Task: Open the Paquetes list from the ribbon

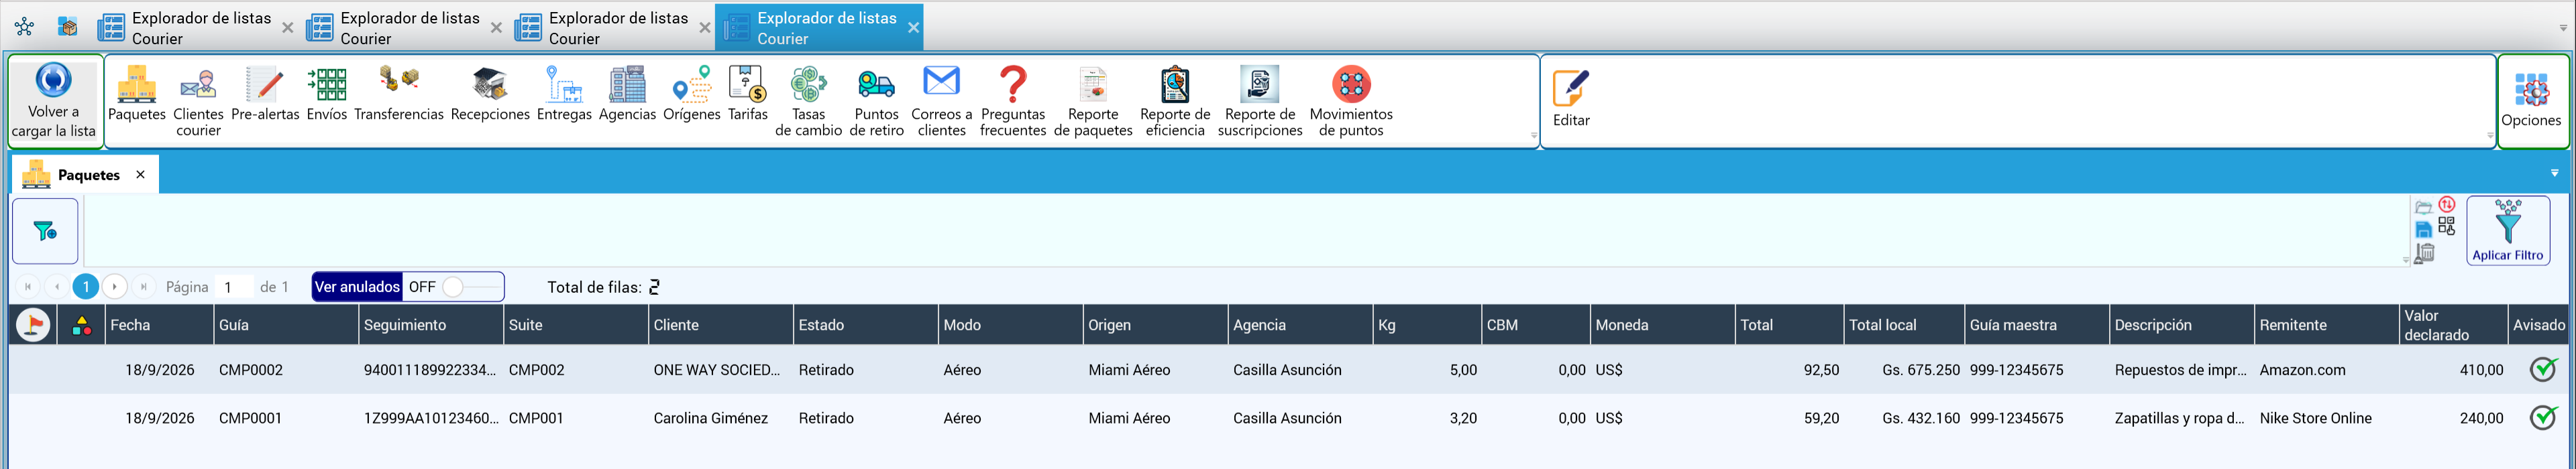Action: 136,94
